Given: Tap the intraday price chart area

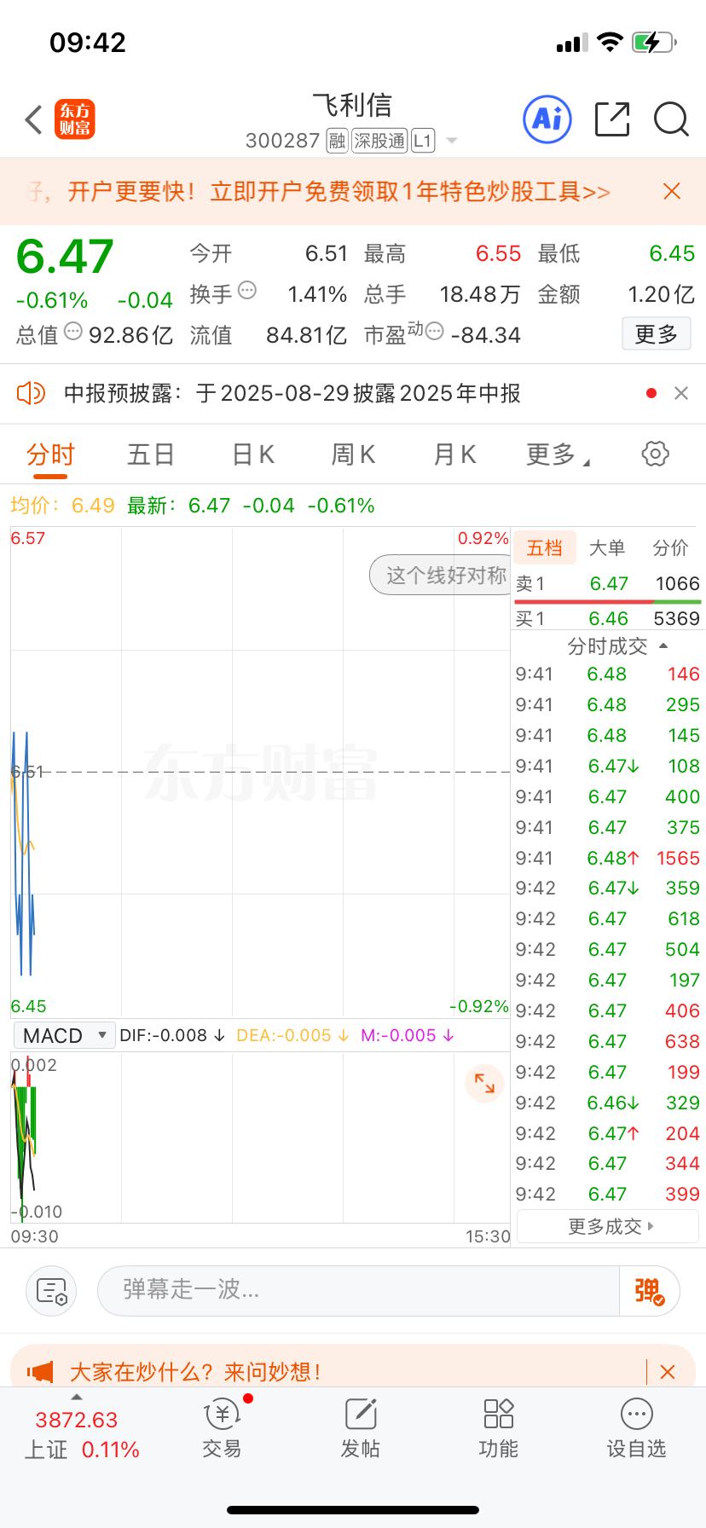Looking at the screenshot, I should tap(260, 772).
